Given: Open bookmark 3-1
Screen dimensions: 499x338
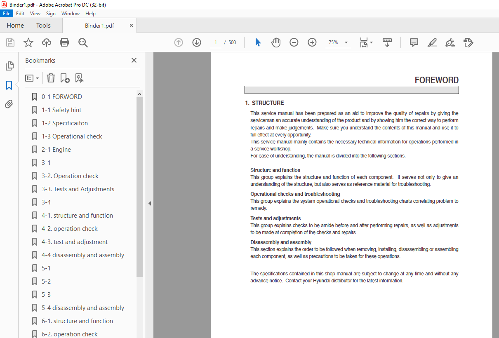Looking at the screenshot, I should click(x=46, y=163).
